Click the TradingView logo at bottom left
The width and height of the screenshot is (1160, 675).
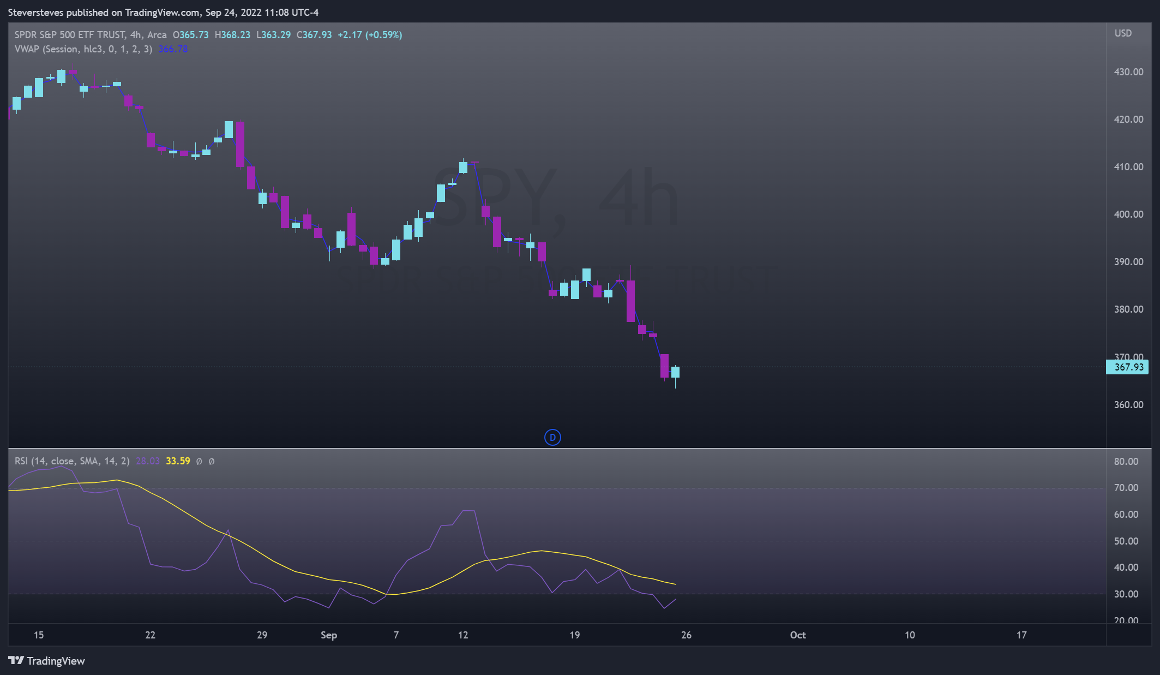point(47,661)
